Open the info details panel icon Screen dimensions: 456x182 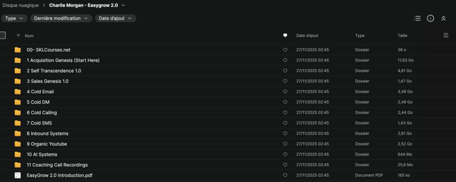(430, 18)
